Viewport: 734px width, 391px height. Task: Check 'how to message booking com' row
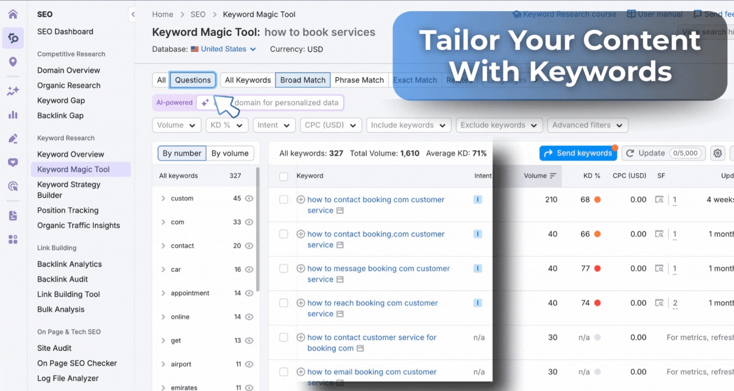[284, 268]
